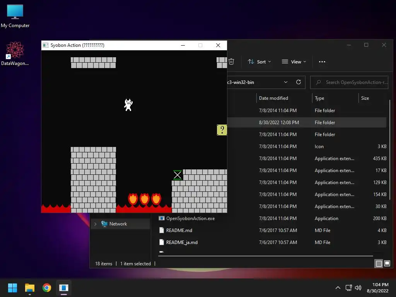Close the Syobon Action game window
This screenshot has height=297, width=396.
[x=218, y=45]
